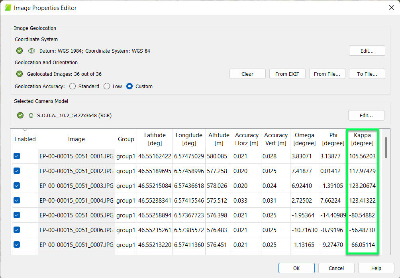Click the camera icon next to S.O.D.A. model
Screen dimensions: 400x278
click(x=31, y=116)
